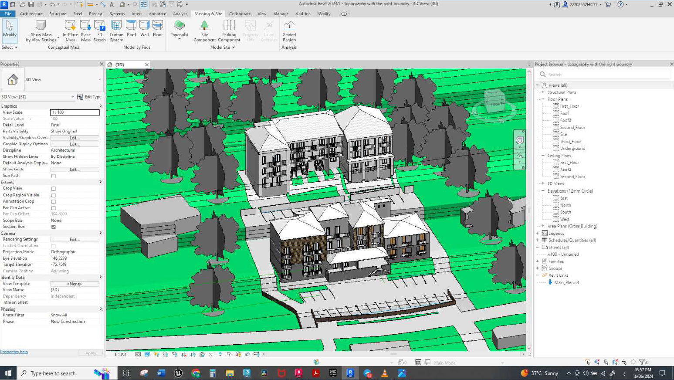
Task: Click the Roof by face tool
Action: coord(131,29)
